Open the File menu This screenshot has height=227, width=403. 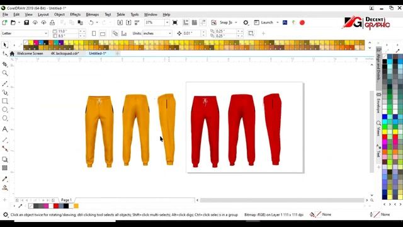point(5,15)
